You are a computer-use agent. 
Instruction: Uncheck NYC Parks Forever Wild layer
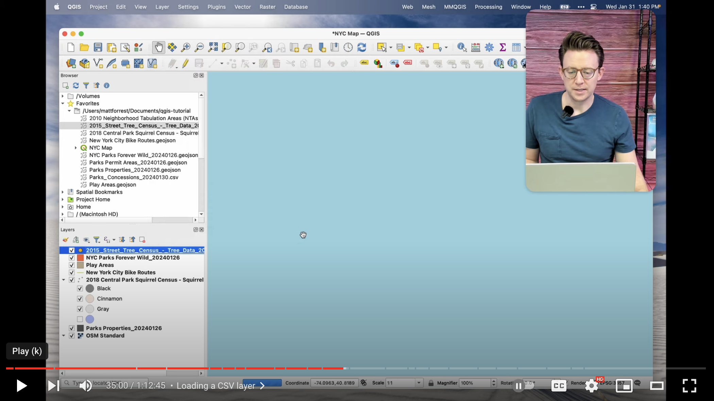click(72, 258)
